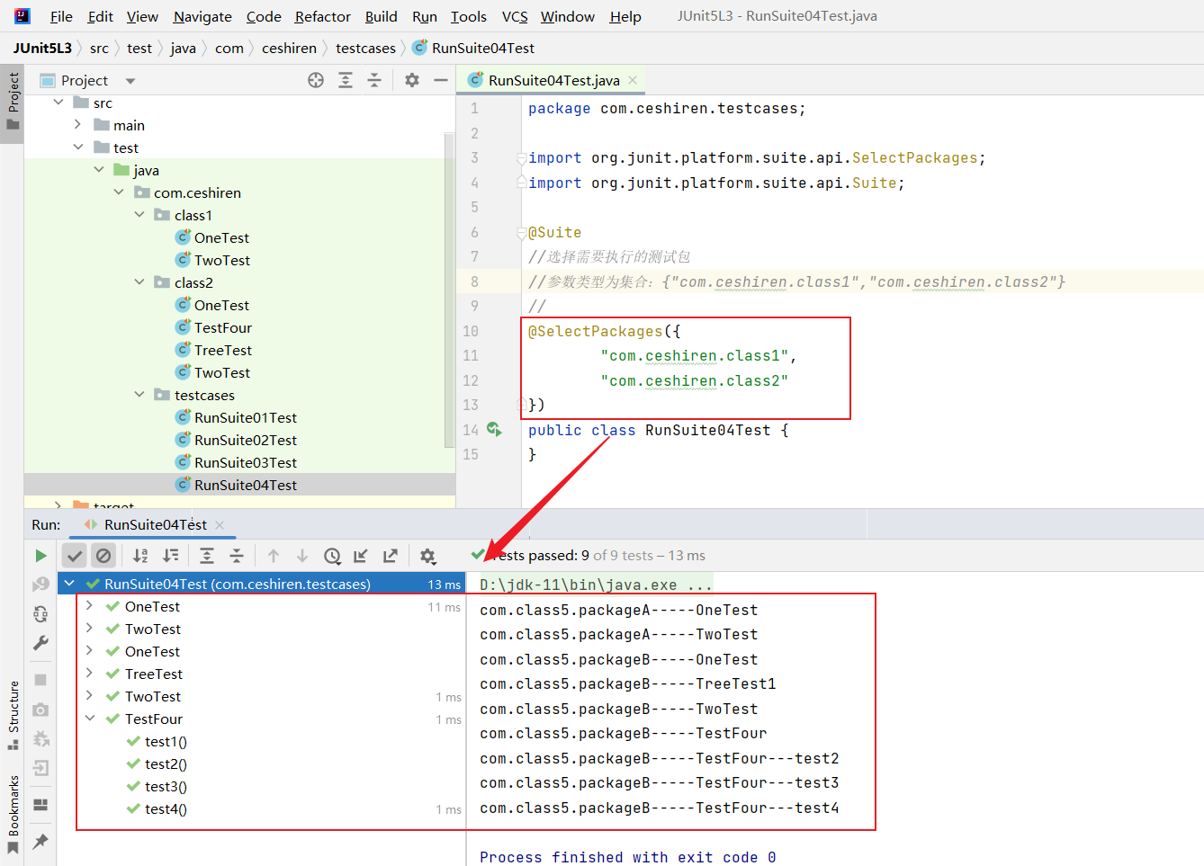The height and width of the screenshot is (866, 1204).
Task: Click the Import Tests from File icon
Action: (x=361, y=556)
